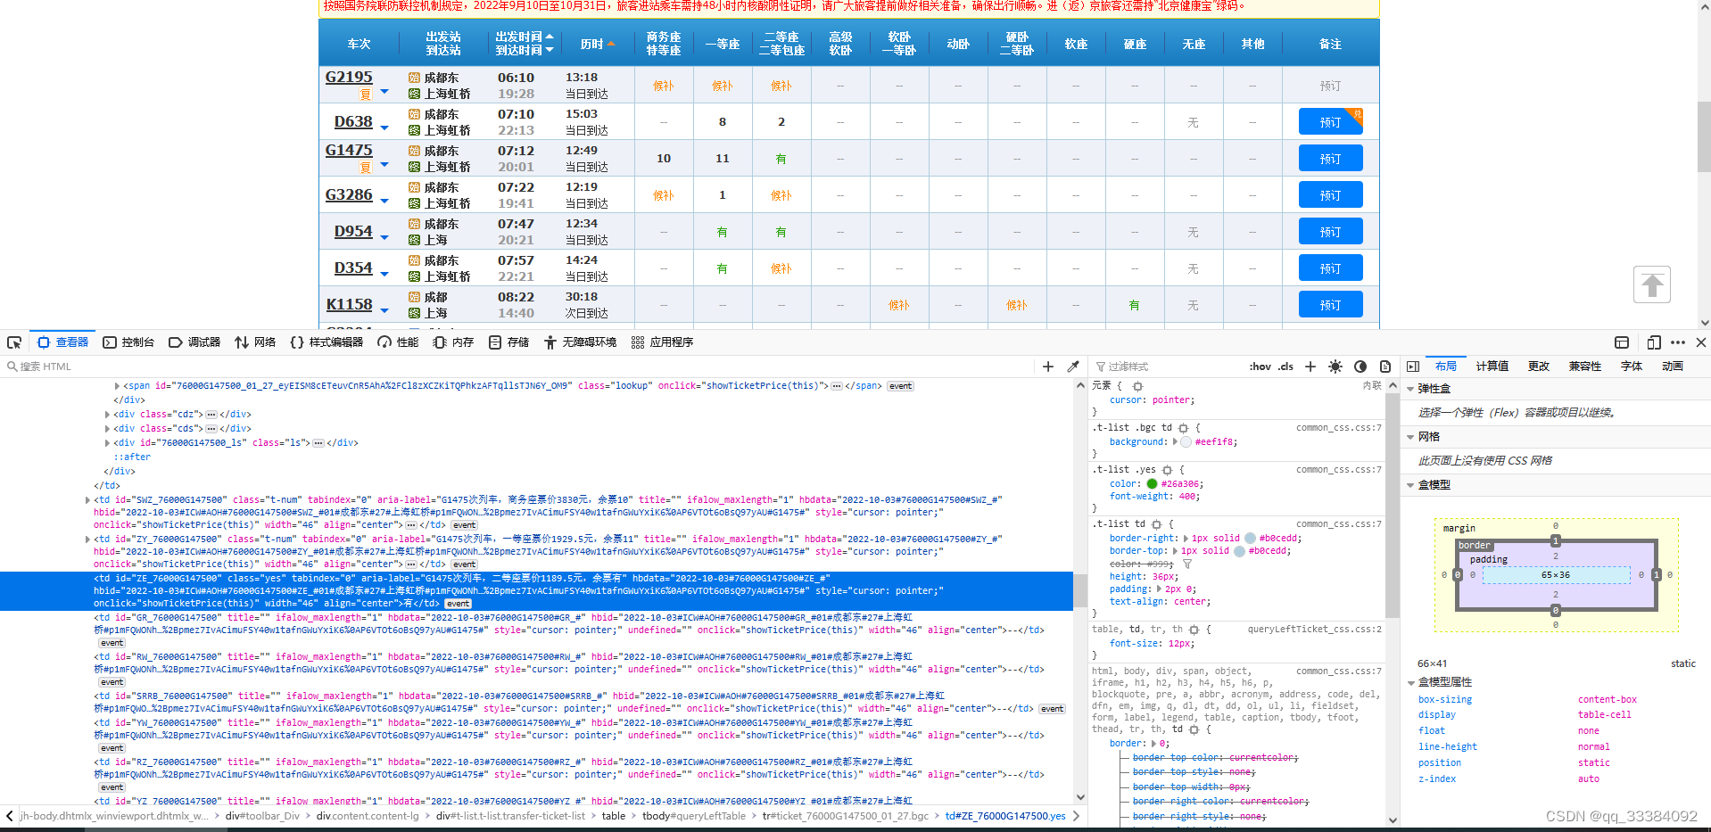The height and width of the screenshot is (832, 1711).
Task: Book train K1158 with 预订 button
Action: [1330, 305]
